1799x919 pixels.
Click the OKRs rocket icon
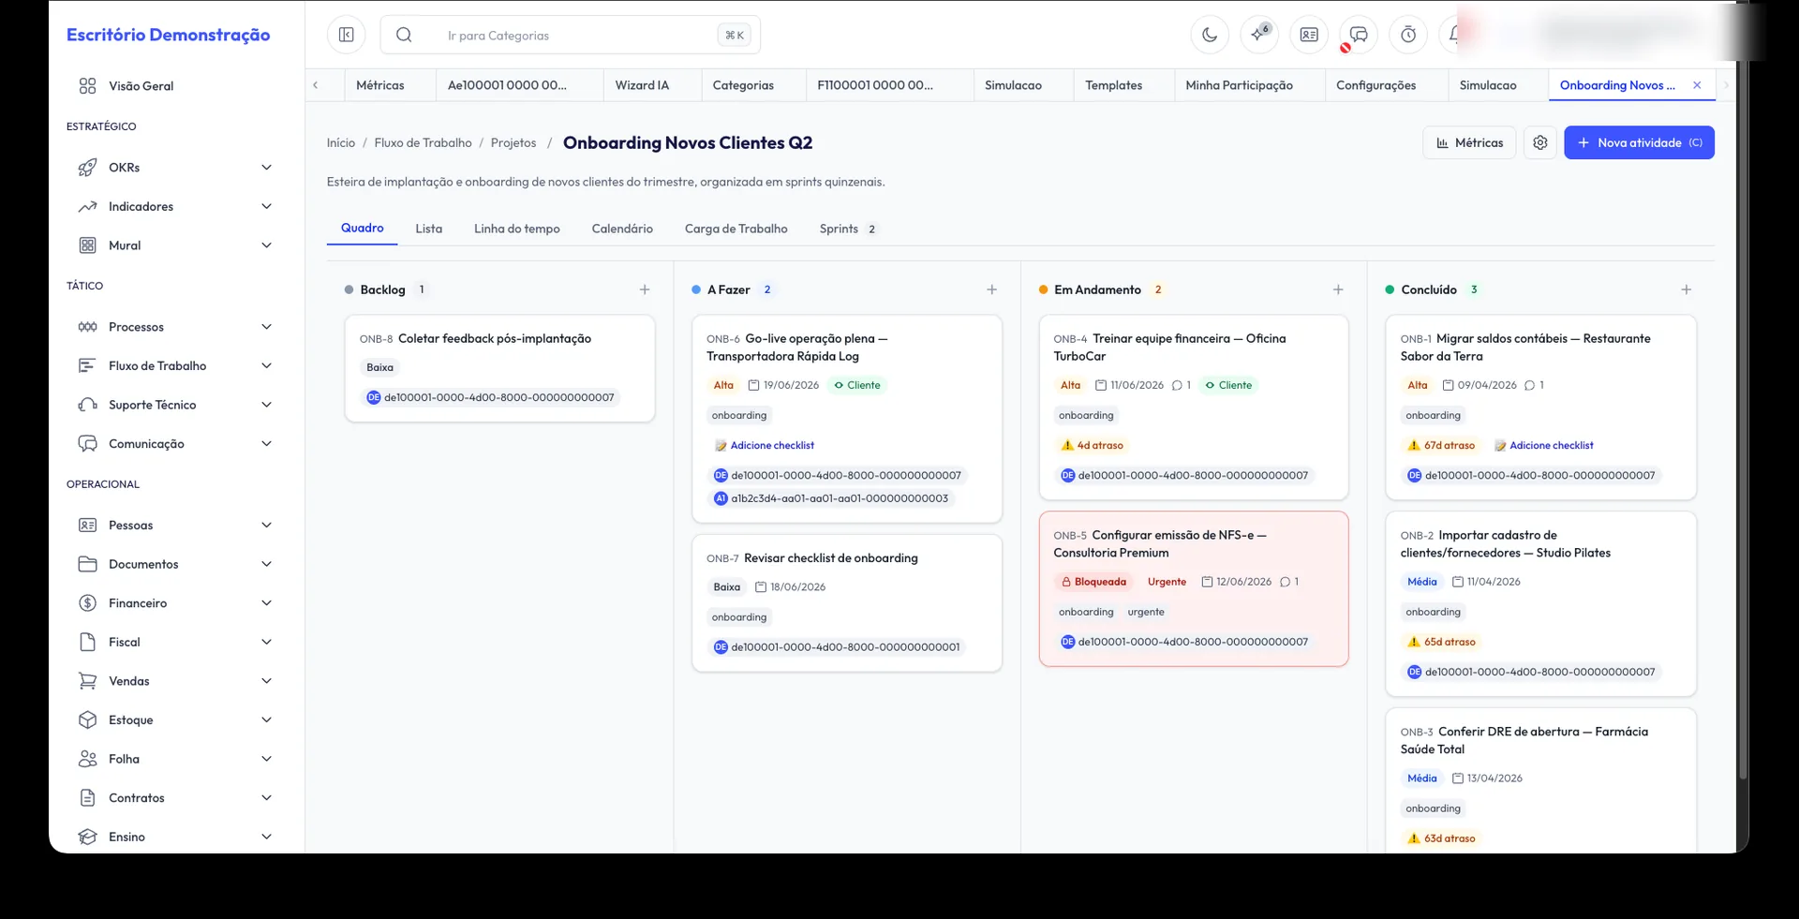point(87,168)
